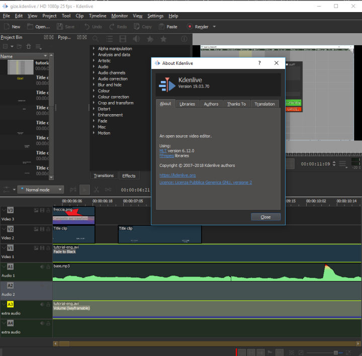
Task: Click the red Render button
Action: click(x=198, y=27)
